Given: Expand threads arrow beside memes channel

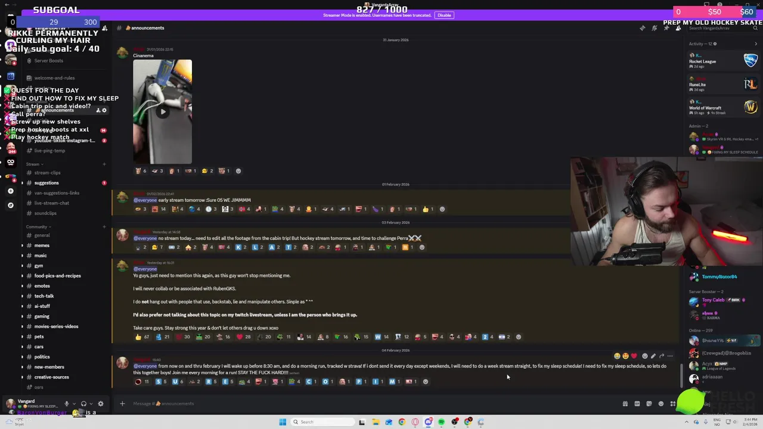Looking at the screenshot, I should (22, 245).
